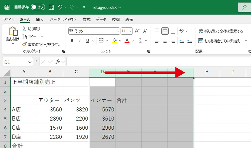251x148 pixels.
Task: Click セルを結合して中央揃え merge button
Action: [219, 41]
